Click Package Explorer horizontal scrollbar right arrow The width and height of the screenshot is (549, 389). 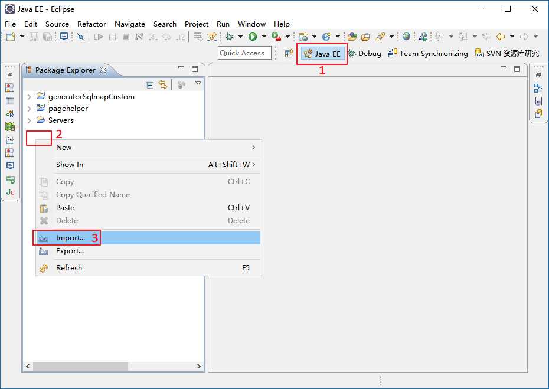[x=198, y=366]
